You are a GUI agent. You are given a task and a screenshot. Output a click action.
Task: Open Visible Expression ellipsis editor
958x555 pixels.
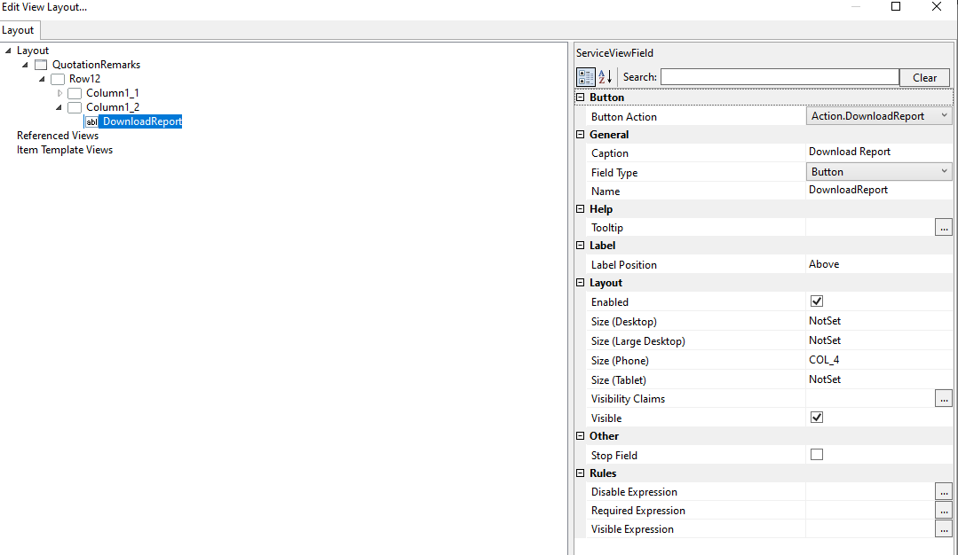point(944,529)
